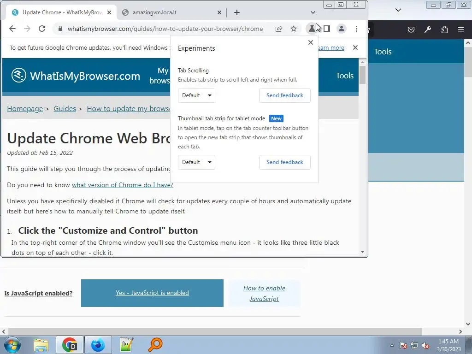
Task: Bookmark this page with star icon
Action: (294, 29)
